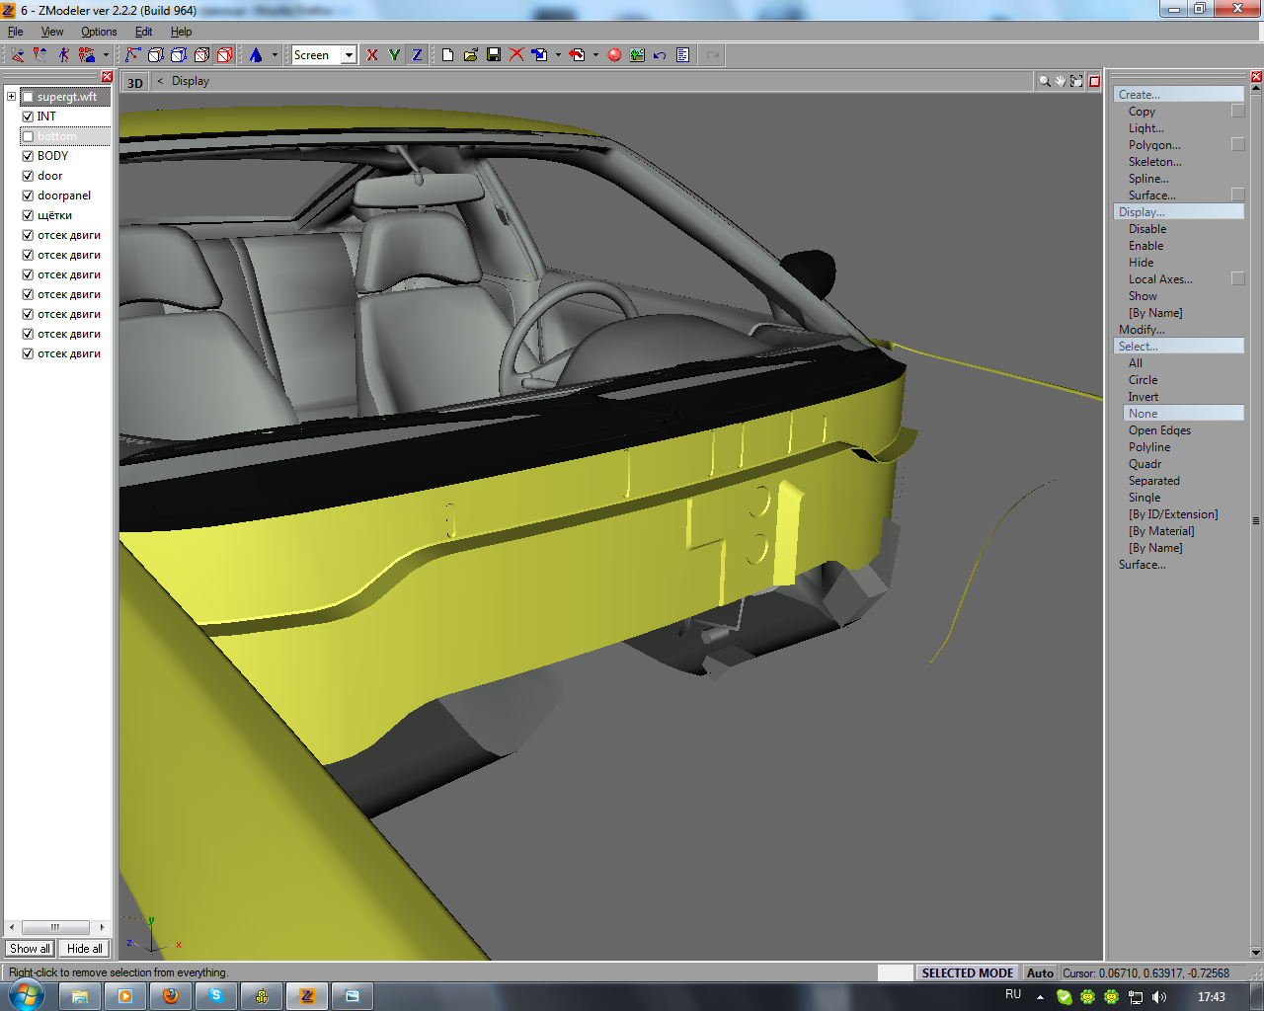This screenshot has height=1011, width=1264.
Task: Expand the supergt.wft tree node
Action: click(x=11, y=97)
